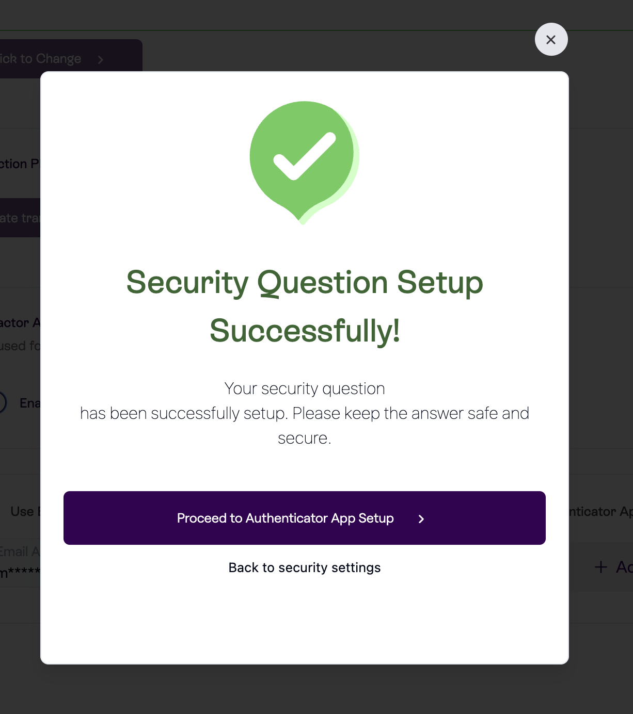
Task: Click the cut-off "nticator Ap" label
Action: pyautogui.click(x=600, y=511)
